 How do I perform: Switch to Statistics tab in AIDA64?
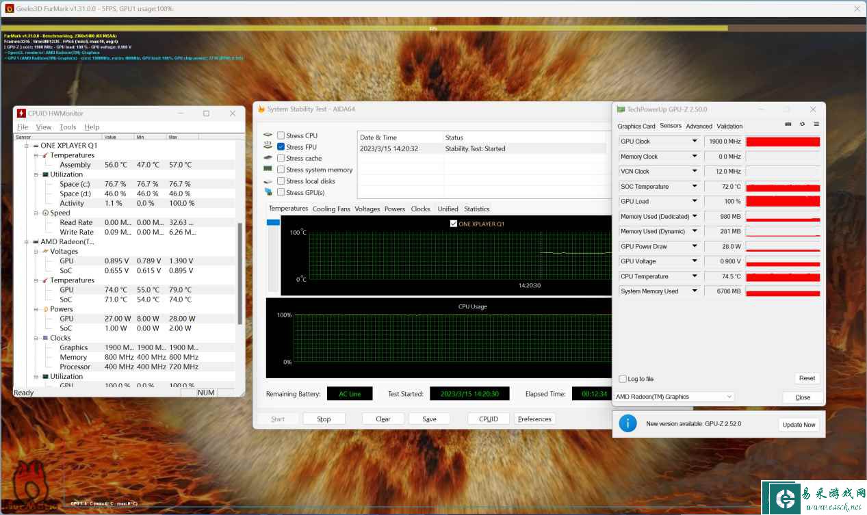(x=477, y=209)
